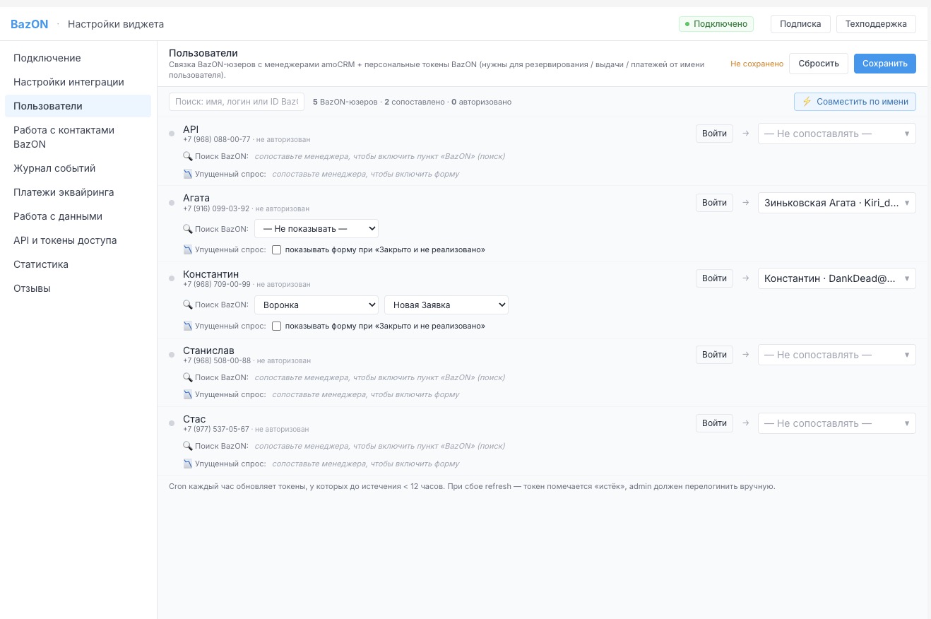
Task: Enable missed-demand form checkbox for Агата
Action: [x=277, y=249]
